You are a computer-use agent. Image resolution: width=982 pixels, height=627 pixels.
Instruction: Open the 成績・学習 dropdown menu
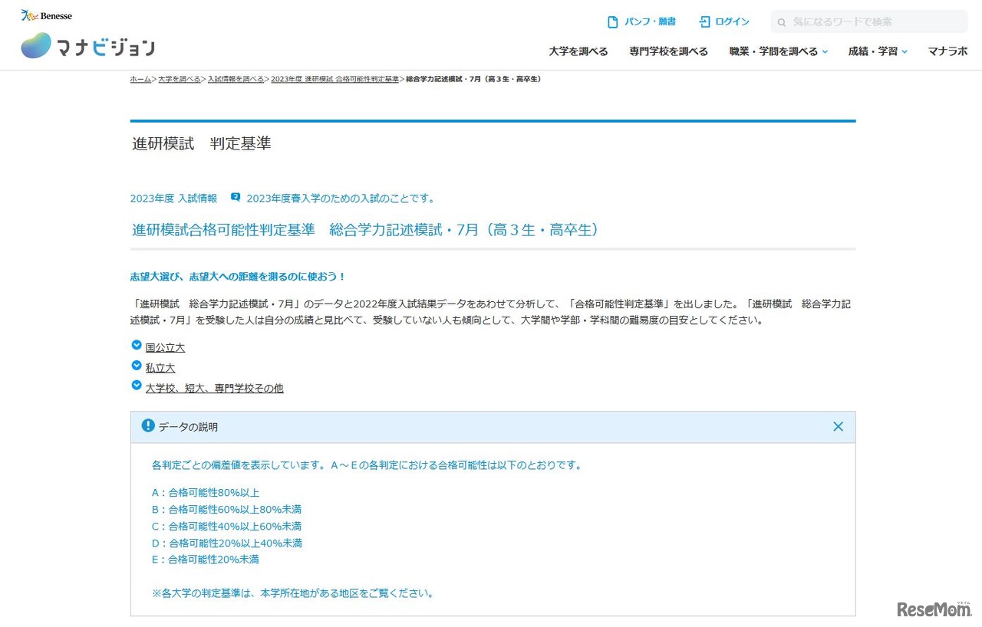(x=872, y=50)
